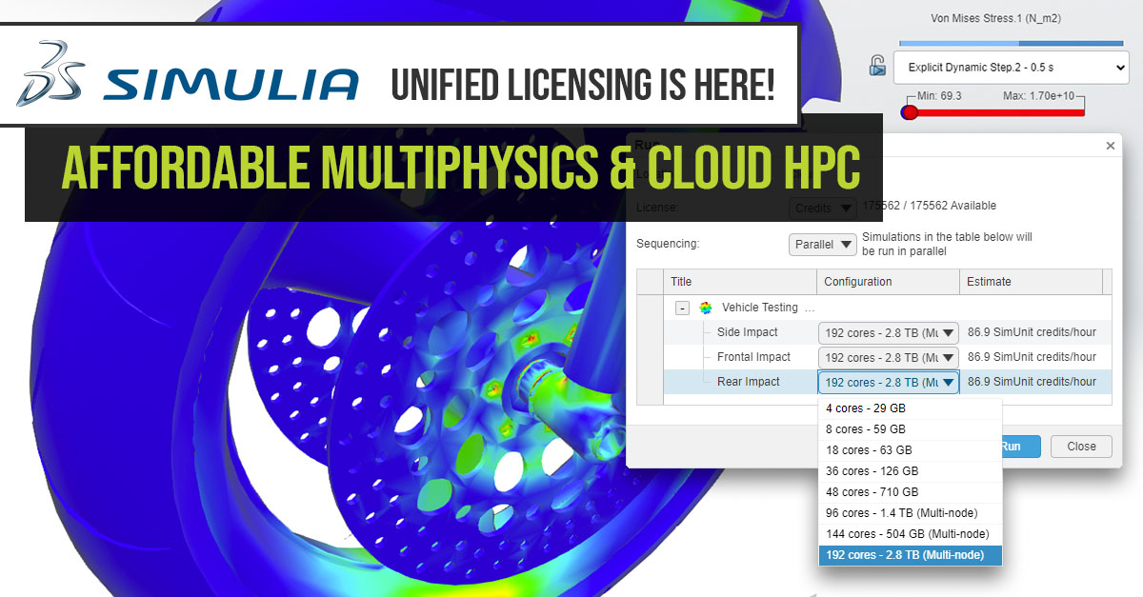Viewport: 1143px width, 597px height.
Task: Open the Frontal Impact configuration dropdown
Action: [x=888, y=356]
